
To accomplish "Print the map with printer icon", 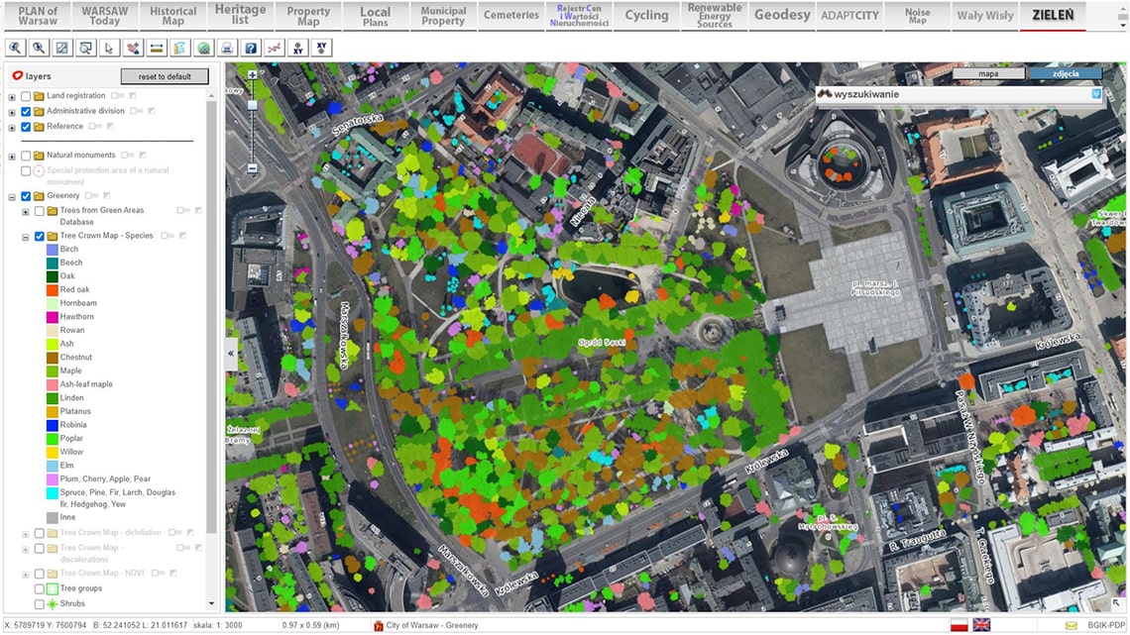I will click(x=227, y=49).
